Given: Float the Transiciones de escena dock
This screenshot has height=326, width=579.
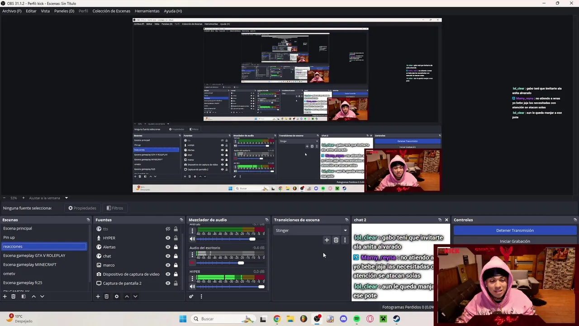Looking at the screenshot, I should pyautogui.click(x=346, y=220).
